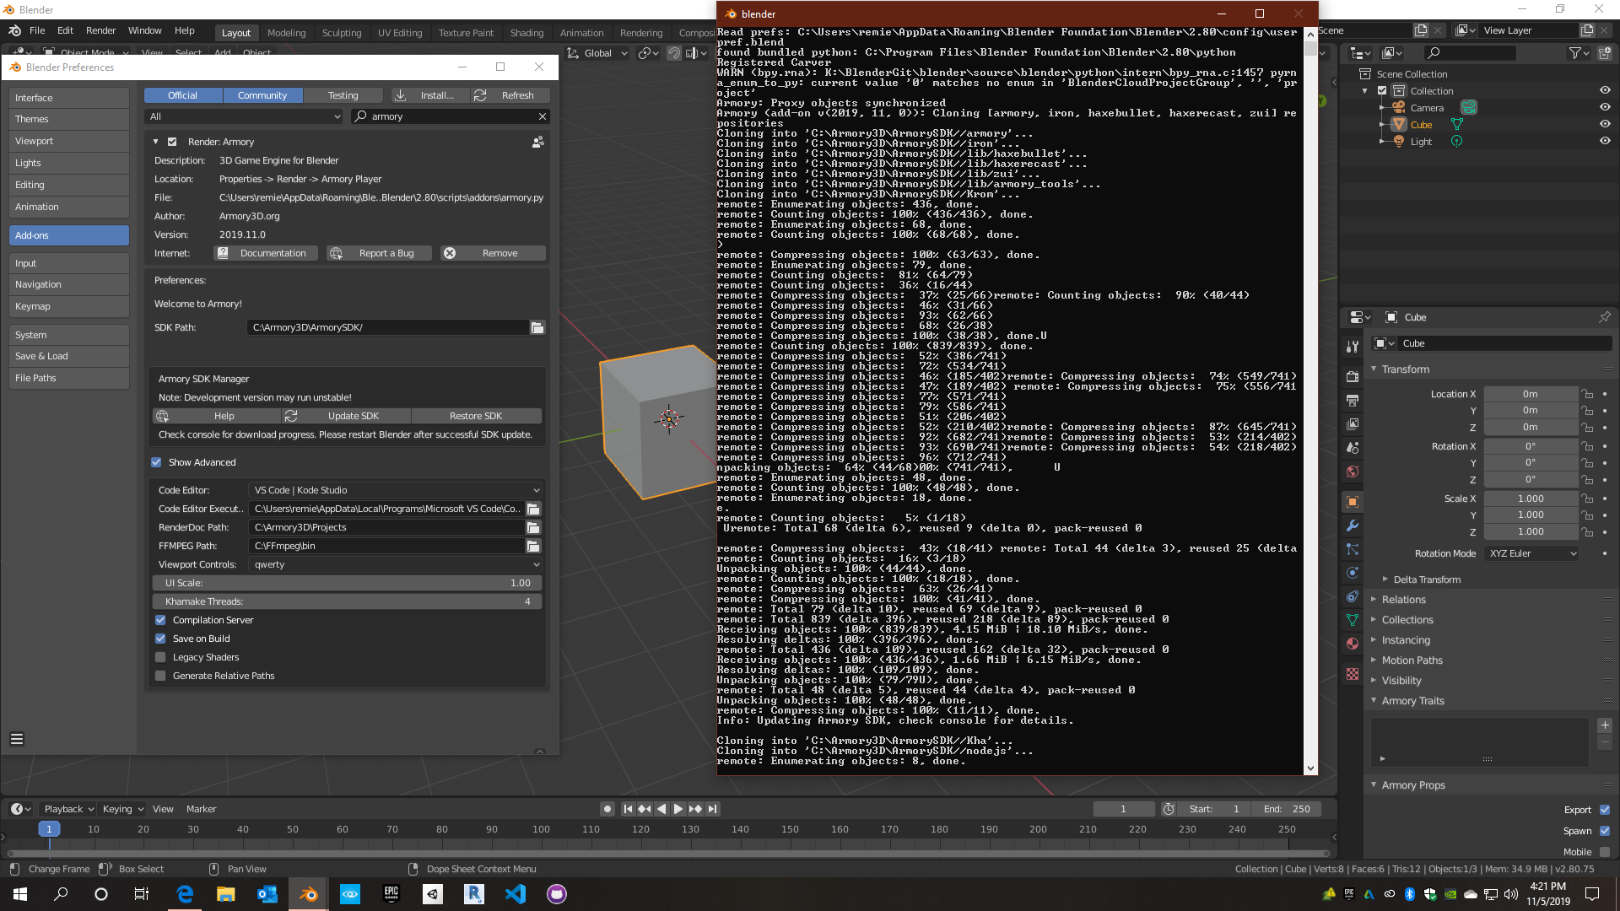Open the Rotation Mode XYZ Euler dropdown
Viewport: 1620px width, 911px height.
[1531, 553]
